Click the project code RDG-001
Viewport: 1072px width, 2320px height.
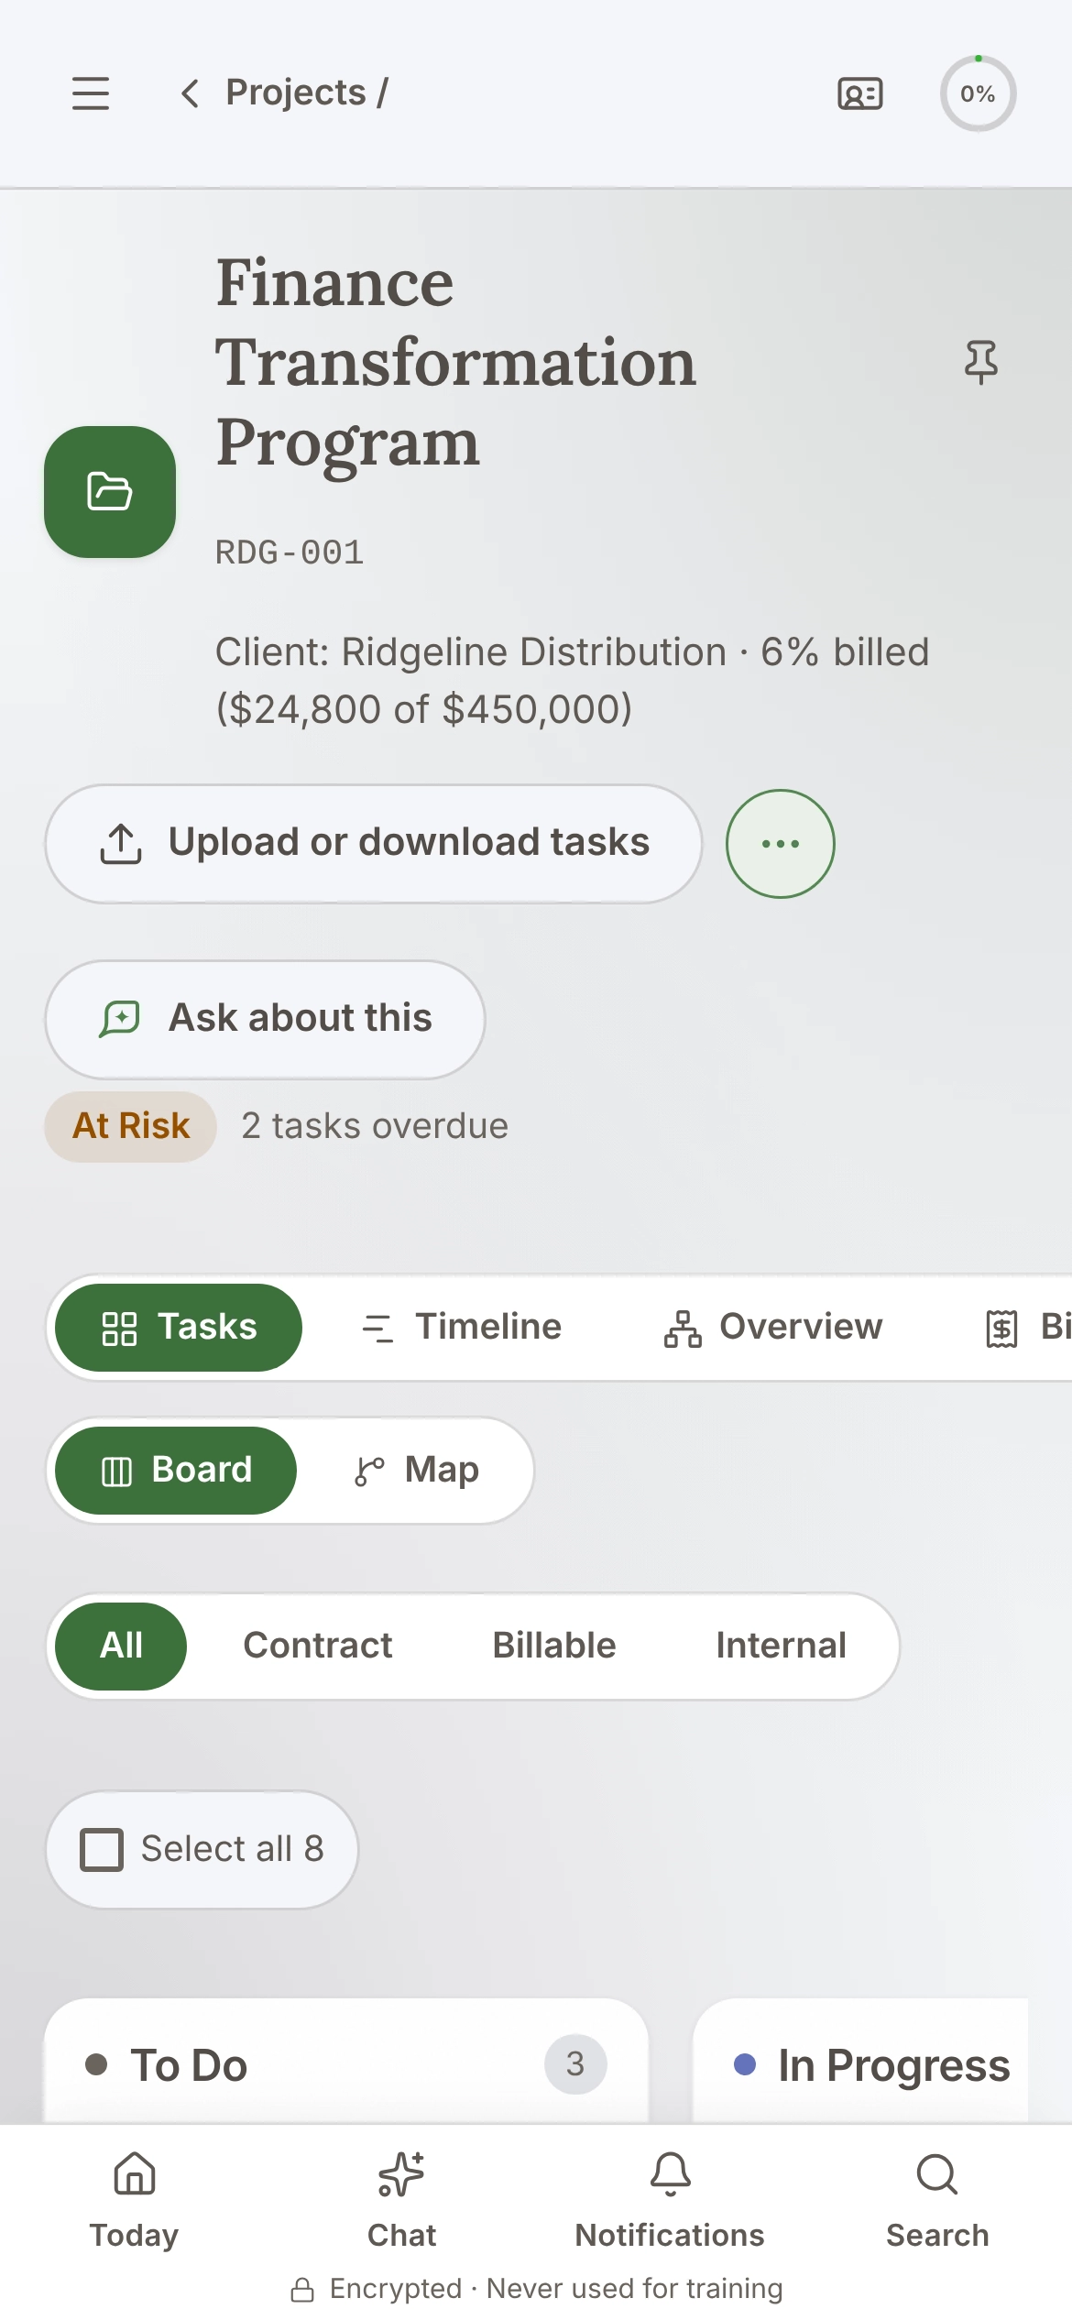click(290, 553)
